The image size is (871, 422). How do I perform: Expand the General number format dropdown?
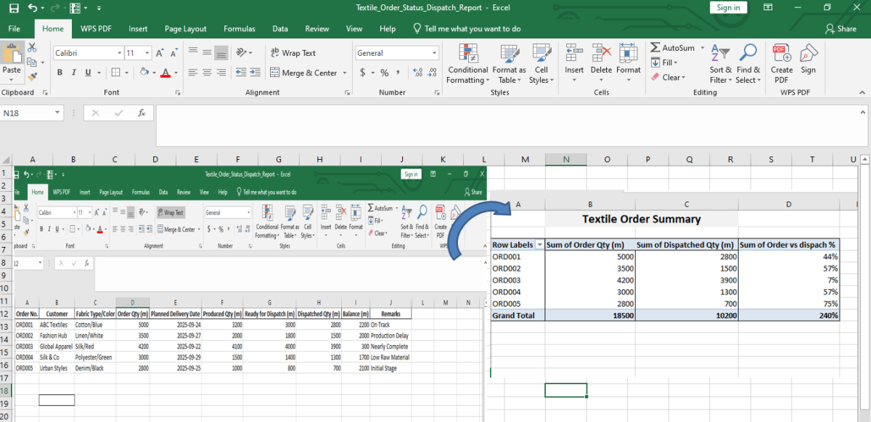pyautogui.click(x=435, y=54)
